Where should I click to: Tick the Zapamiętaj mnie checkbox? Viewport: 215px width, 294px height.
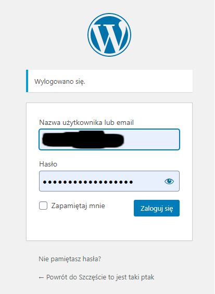[x=43, y=206]
